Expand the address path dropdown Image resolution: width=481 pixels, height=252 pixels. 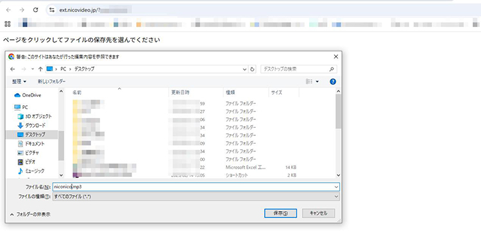pos(244,69)
